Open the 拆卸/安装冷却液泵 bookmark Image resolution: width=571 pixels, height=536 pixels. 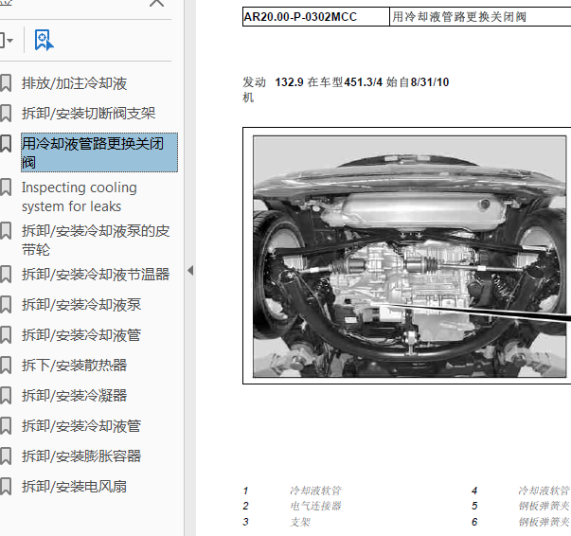tap(81, 304)
